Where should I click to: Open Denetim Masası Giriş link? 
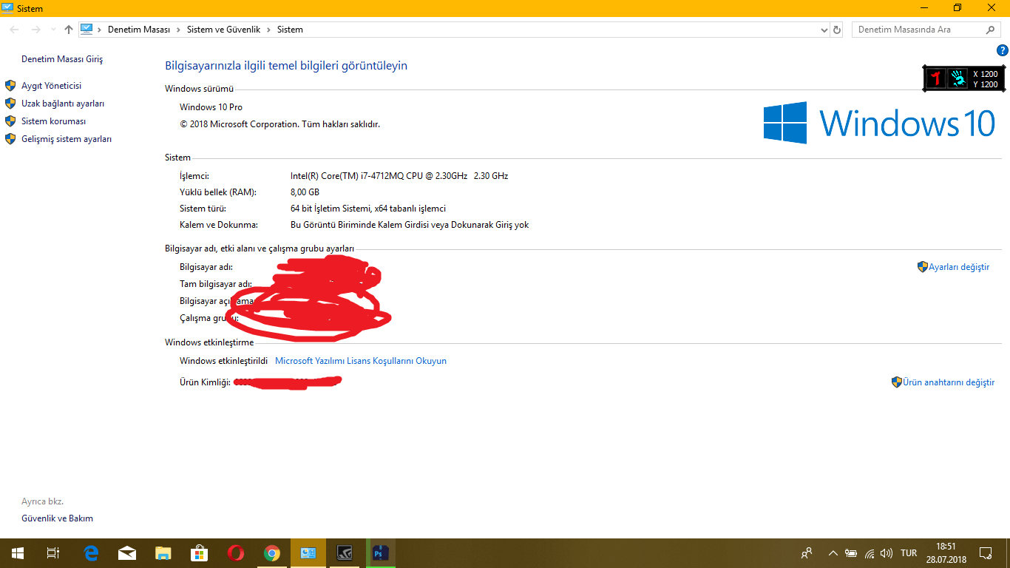[62, 59]
